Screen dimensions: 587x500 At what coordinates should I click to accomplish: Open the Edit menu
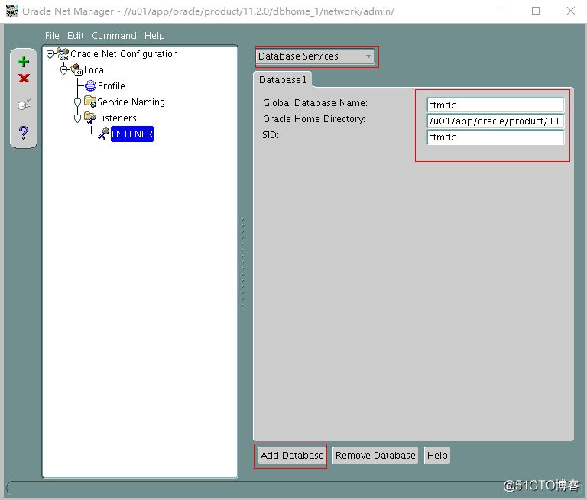coord(75,36)
